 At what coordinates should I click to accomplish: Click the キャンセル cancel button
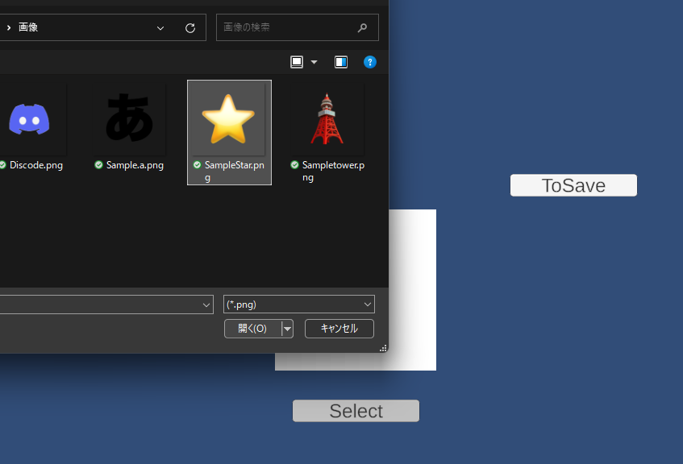pyautogui.click(x=339, y=329)
